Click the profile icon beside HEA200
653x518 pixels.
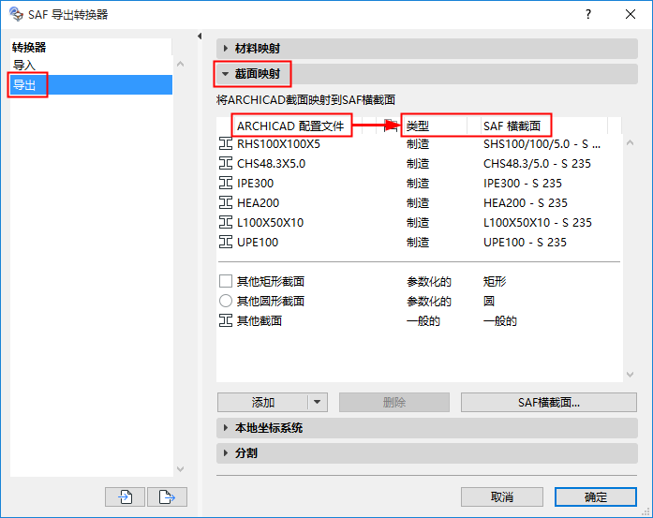[226, 202]
